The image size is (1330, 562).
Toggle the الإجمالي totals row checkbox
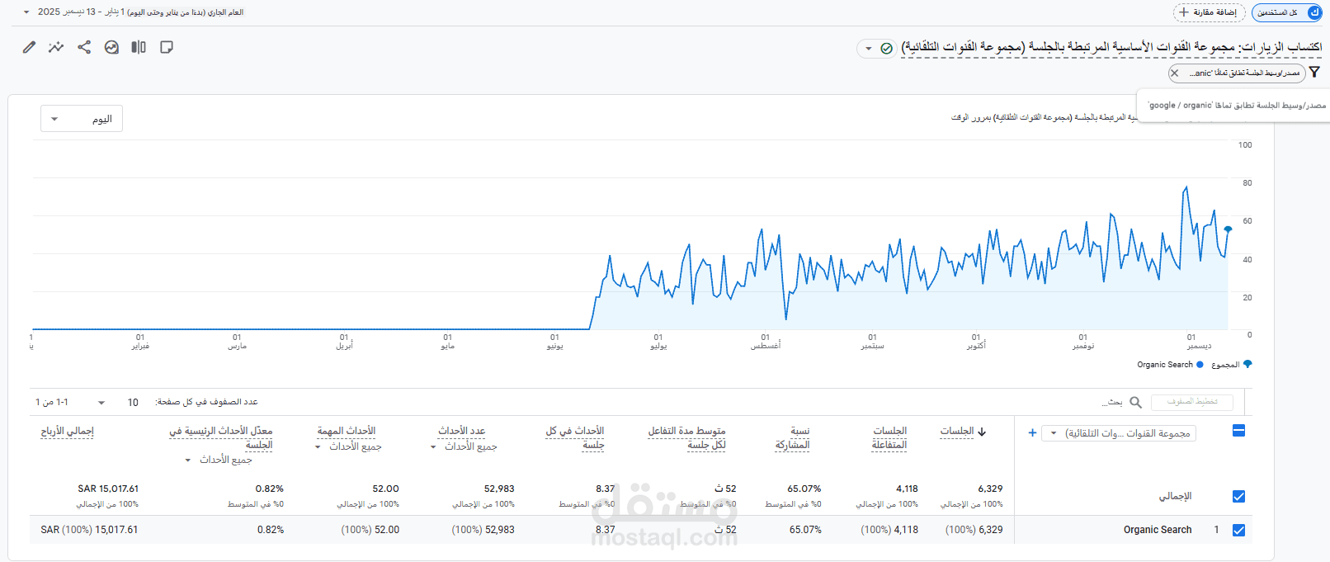coord(1238,496)
